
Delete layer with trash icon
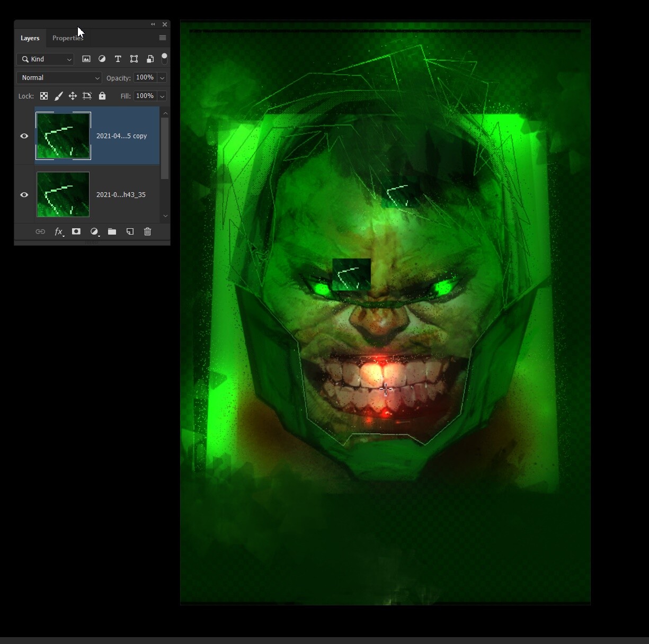(x=148, y=231)
